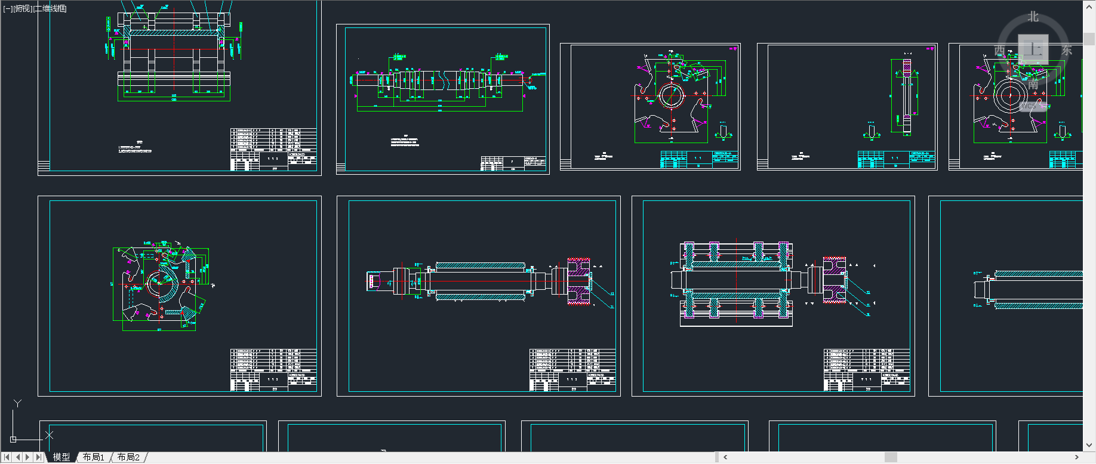
Task: Switch to the 布局1 layout tab
Action: coord(93,457)
